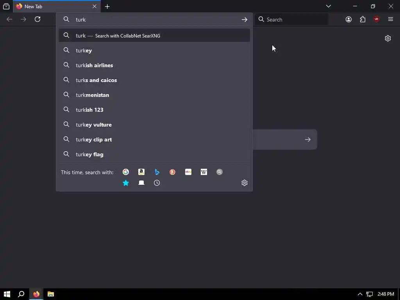Viewport: 400px width, 300px height.
Task: Search bookmarks using the star icon
Action: 125,183
